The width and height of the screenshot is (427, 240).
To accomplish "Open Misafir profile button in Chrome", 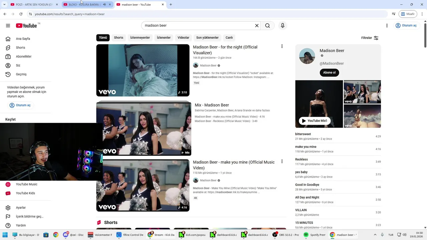I will coord(408,14).
